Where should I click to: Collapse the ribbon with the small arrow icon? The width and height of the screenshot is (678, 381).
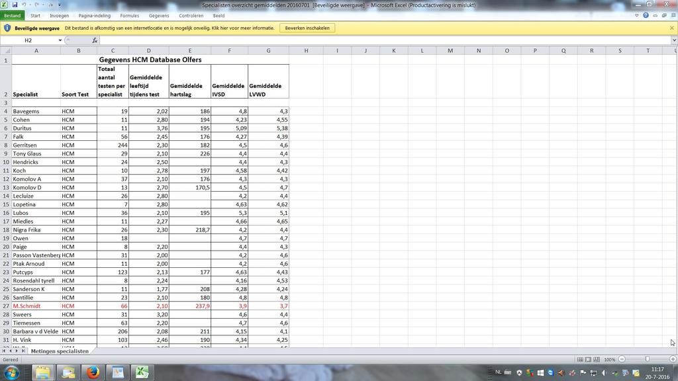click(x=637, y=15)
